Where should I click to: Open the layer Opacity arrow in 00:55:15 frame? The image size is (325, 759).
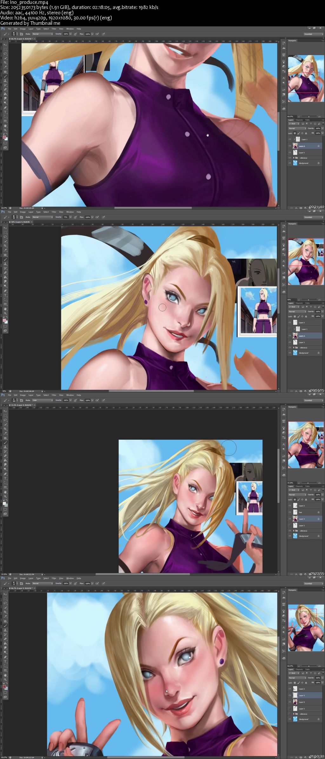[x=322, y=312]
